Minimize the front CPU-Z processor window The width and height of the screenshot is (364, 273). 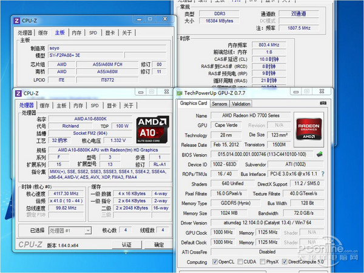(x=141, y=92)
